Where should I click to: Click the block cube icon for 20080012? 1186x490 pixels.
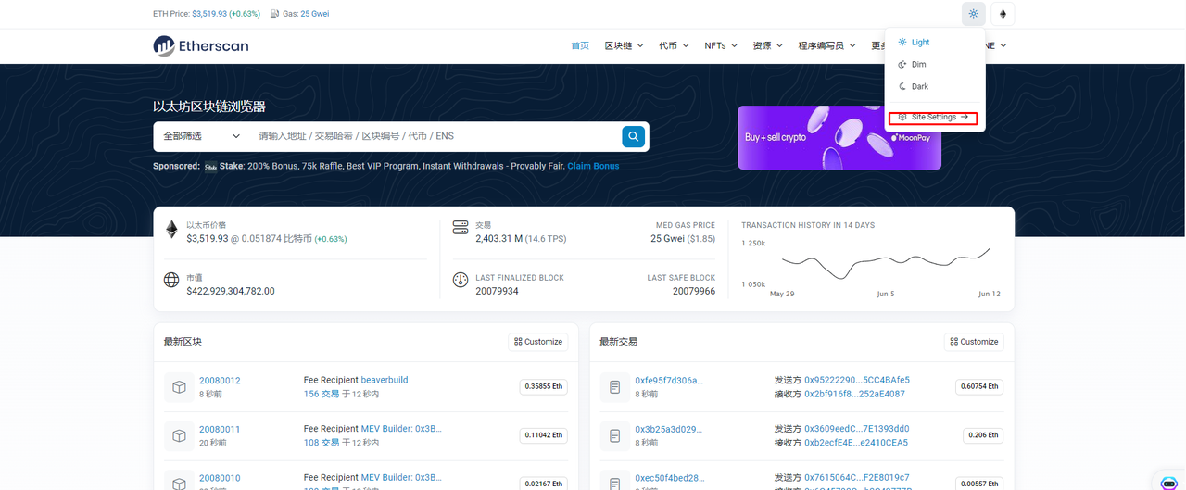(179, 387)
